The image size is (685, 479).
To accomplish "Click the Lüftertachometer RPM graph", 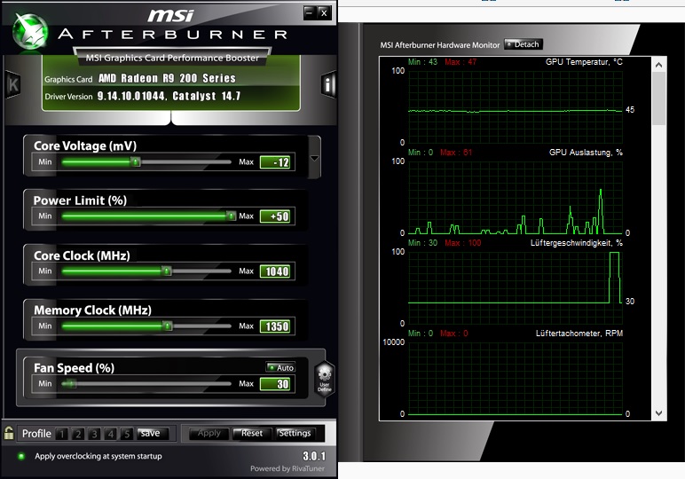I will (x=515, y=378).
